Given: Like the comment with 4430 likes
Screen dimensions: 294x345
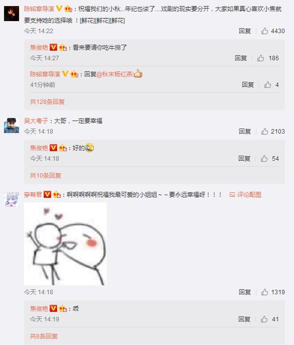Looking at the screenshot, I should (x=264, y=31).
